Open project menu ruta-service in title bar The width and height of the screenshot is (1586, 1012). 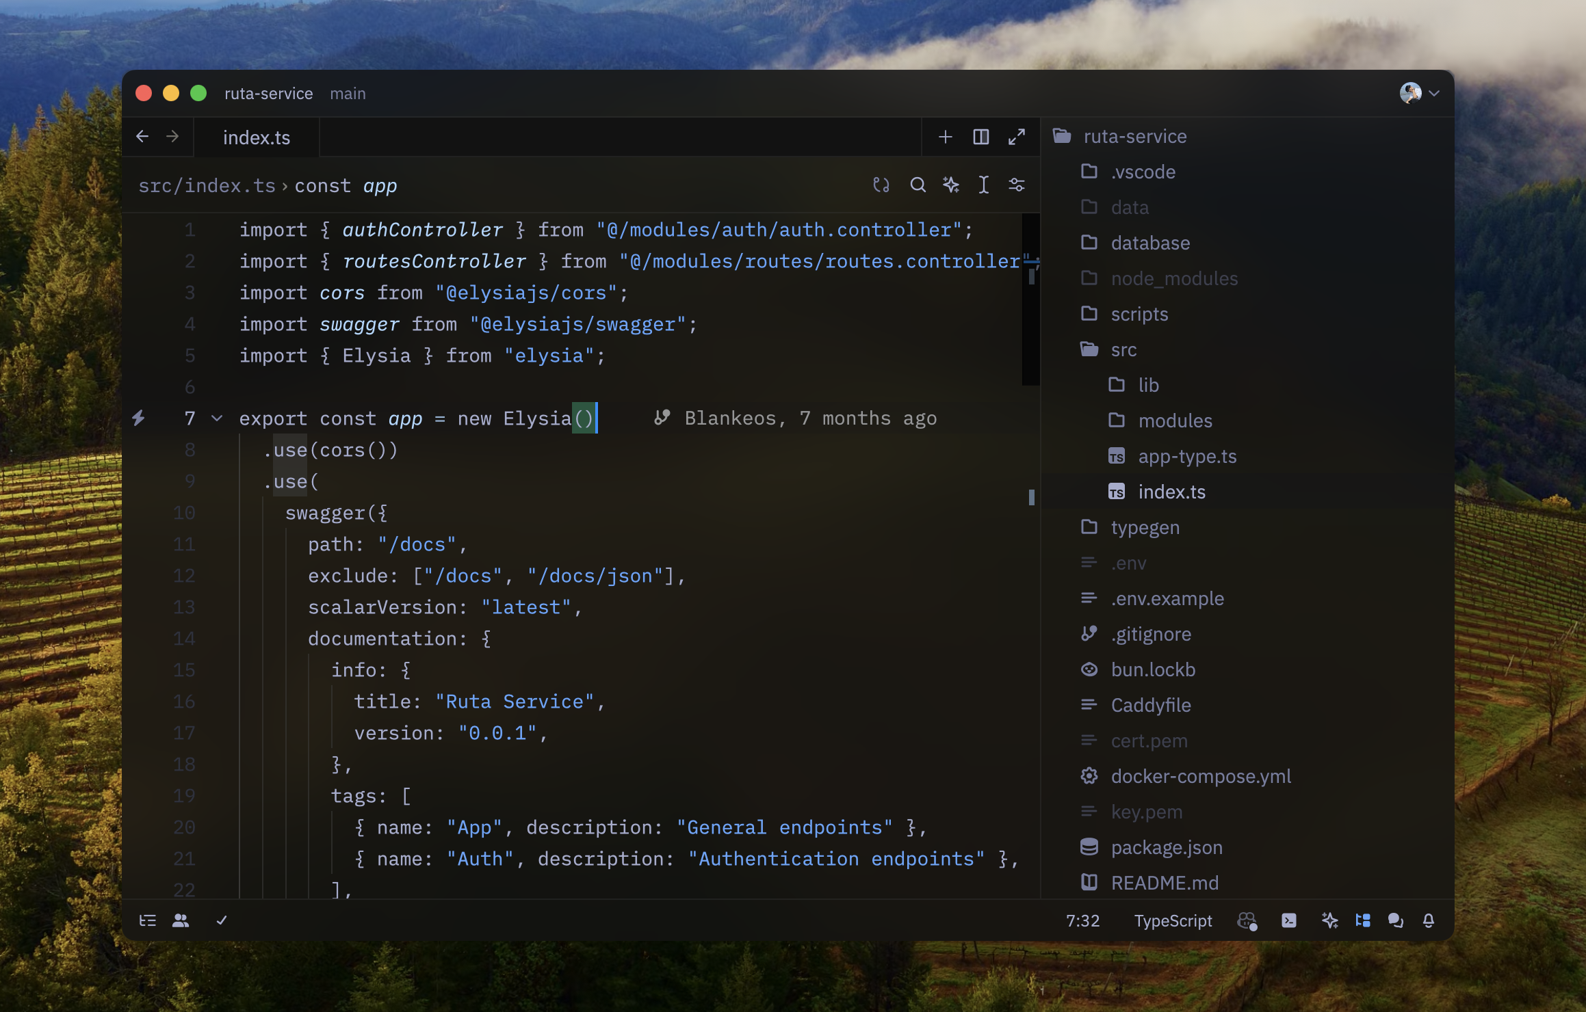[x=269, y=93]
